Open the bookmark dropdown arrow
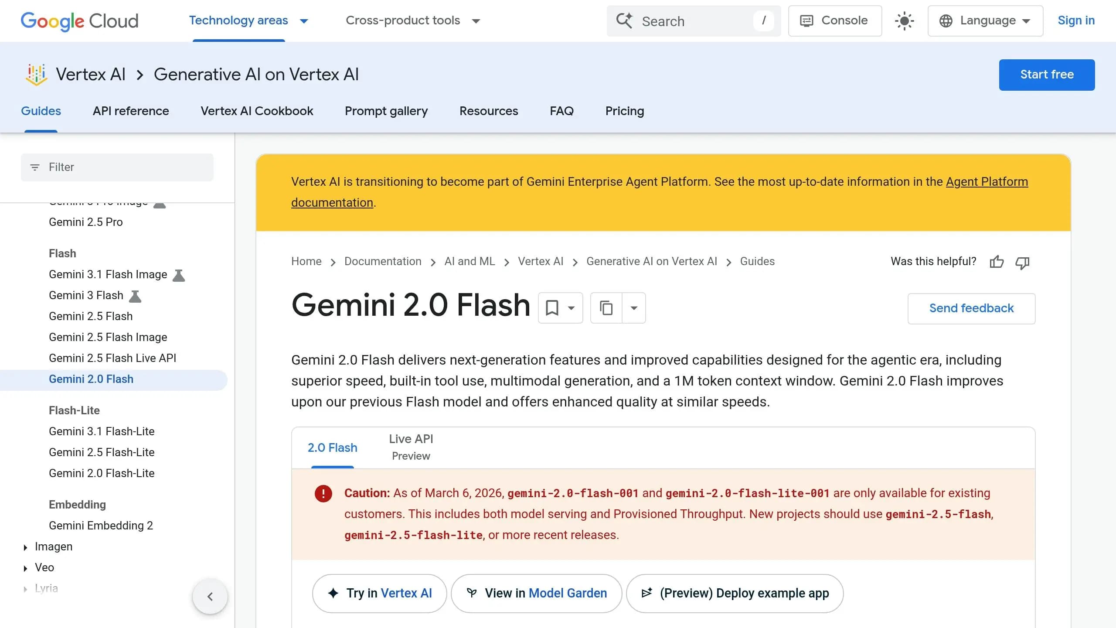The height and width of the screenshot is (628, 1116). point(571,308)
